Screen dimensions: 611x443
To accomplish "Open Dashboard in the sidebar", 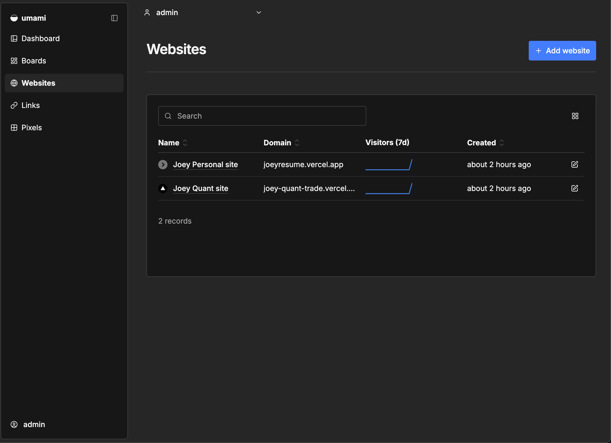I will [64, 38].
